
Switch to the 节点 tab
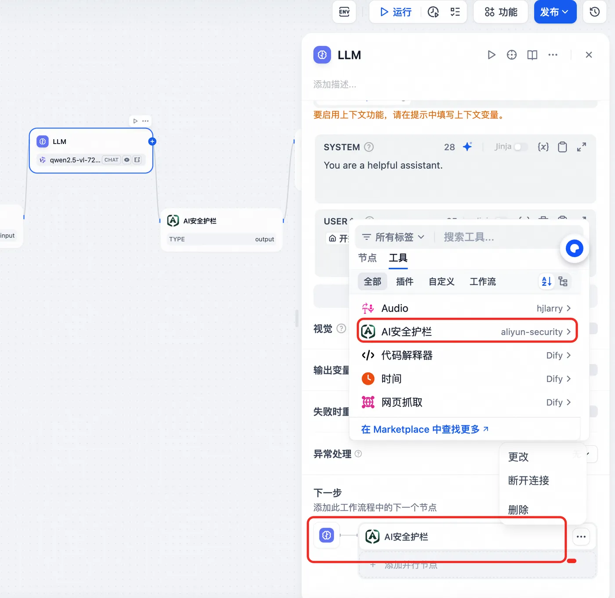368,258
